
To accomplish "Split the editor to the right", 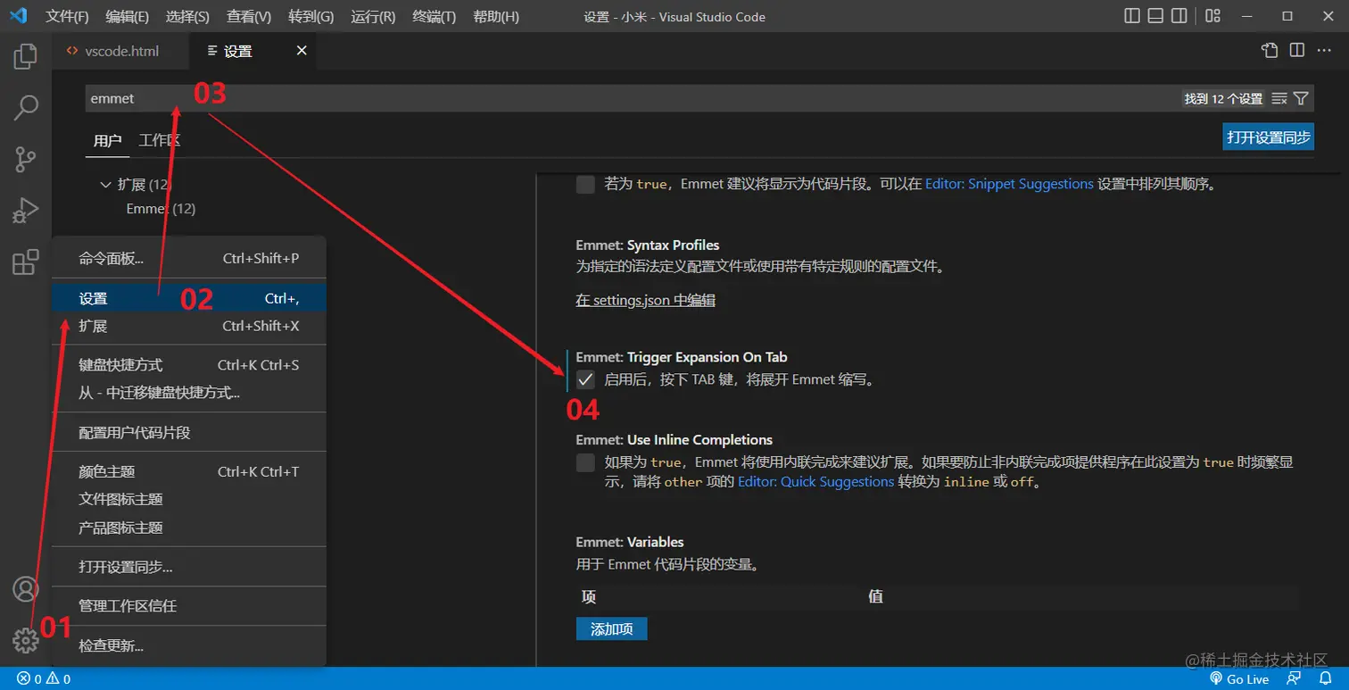I will [1296, 51].
